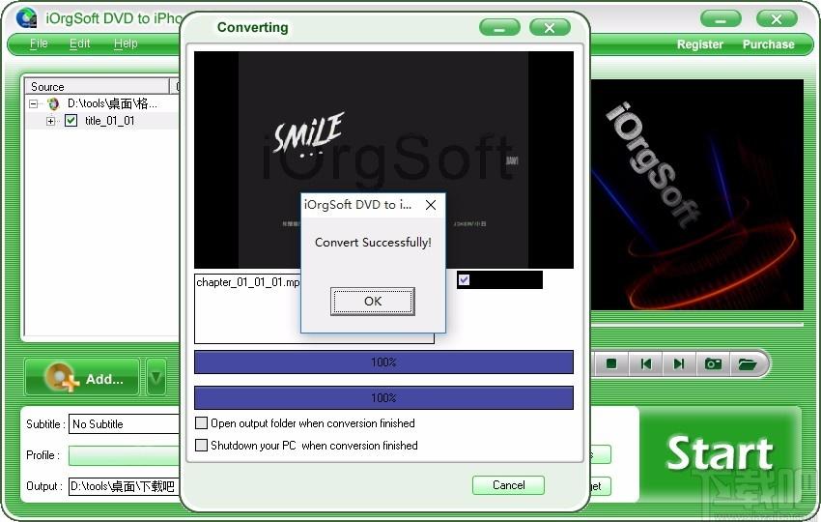Enable Open output folder when conversion finished
The image size is (821, 522).
click(x=201, y=423)
